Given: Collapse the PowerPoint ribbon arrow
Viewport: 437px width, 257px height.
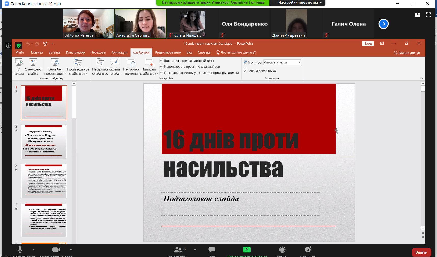Looking at the screenshot, I should click(x=422, y=78).
